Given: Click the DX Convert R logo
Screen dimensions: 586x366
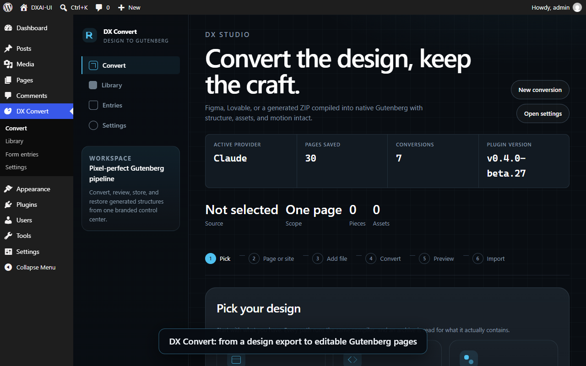Looking at the screenshot, I should pos(90,35).
